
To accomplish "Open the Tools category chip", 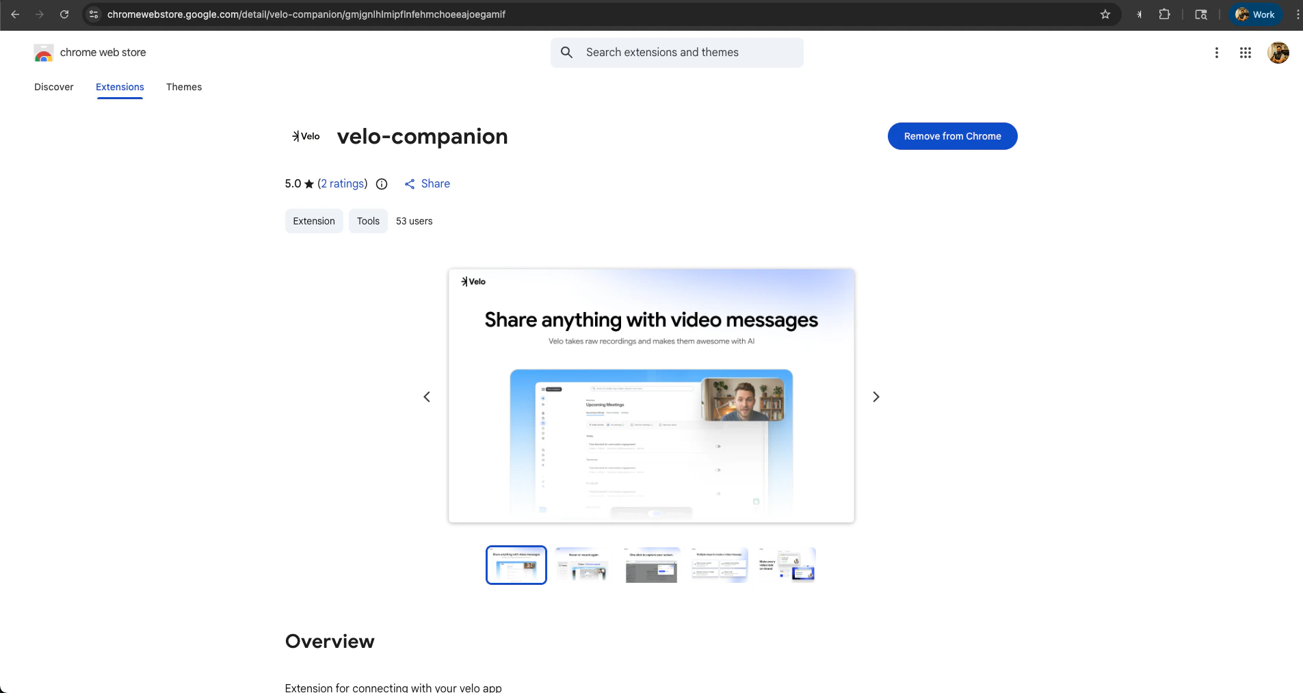I will tap(368, 221).
